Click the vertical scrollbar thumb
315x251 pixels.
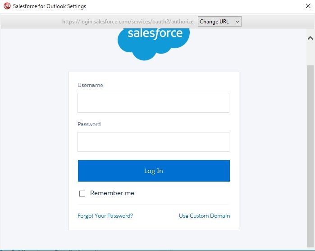pos(310,156)
